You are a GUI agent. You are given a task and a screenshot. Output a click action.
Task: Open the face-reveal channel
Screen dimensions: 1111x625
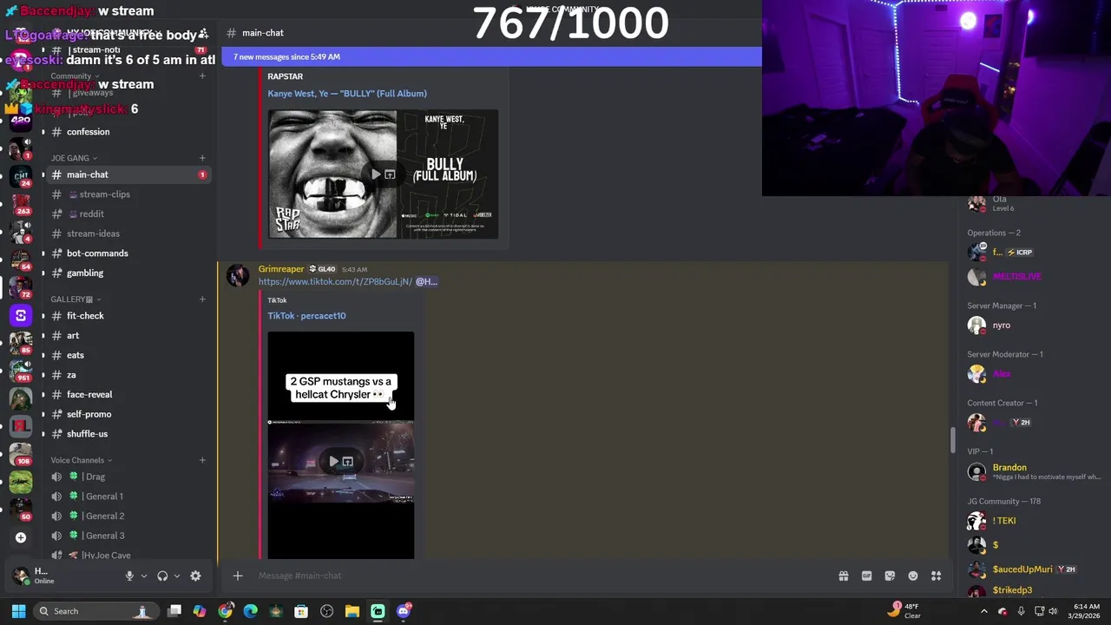127,395
